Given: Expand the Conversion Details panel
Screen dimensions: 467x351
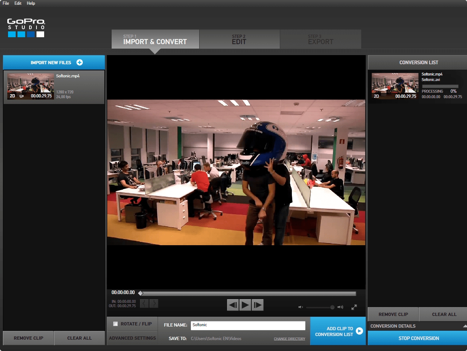Looking at the screenshot, I should [464, 326].
